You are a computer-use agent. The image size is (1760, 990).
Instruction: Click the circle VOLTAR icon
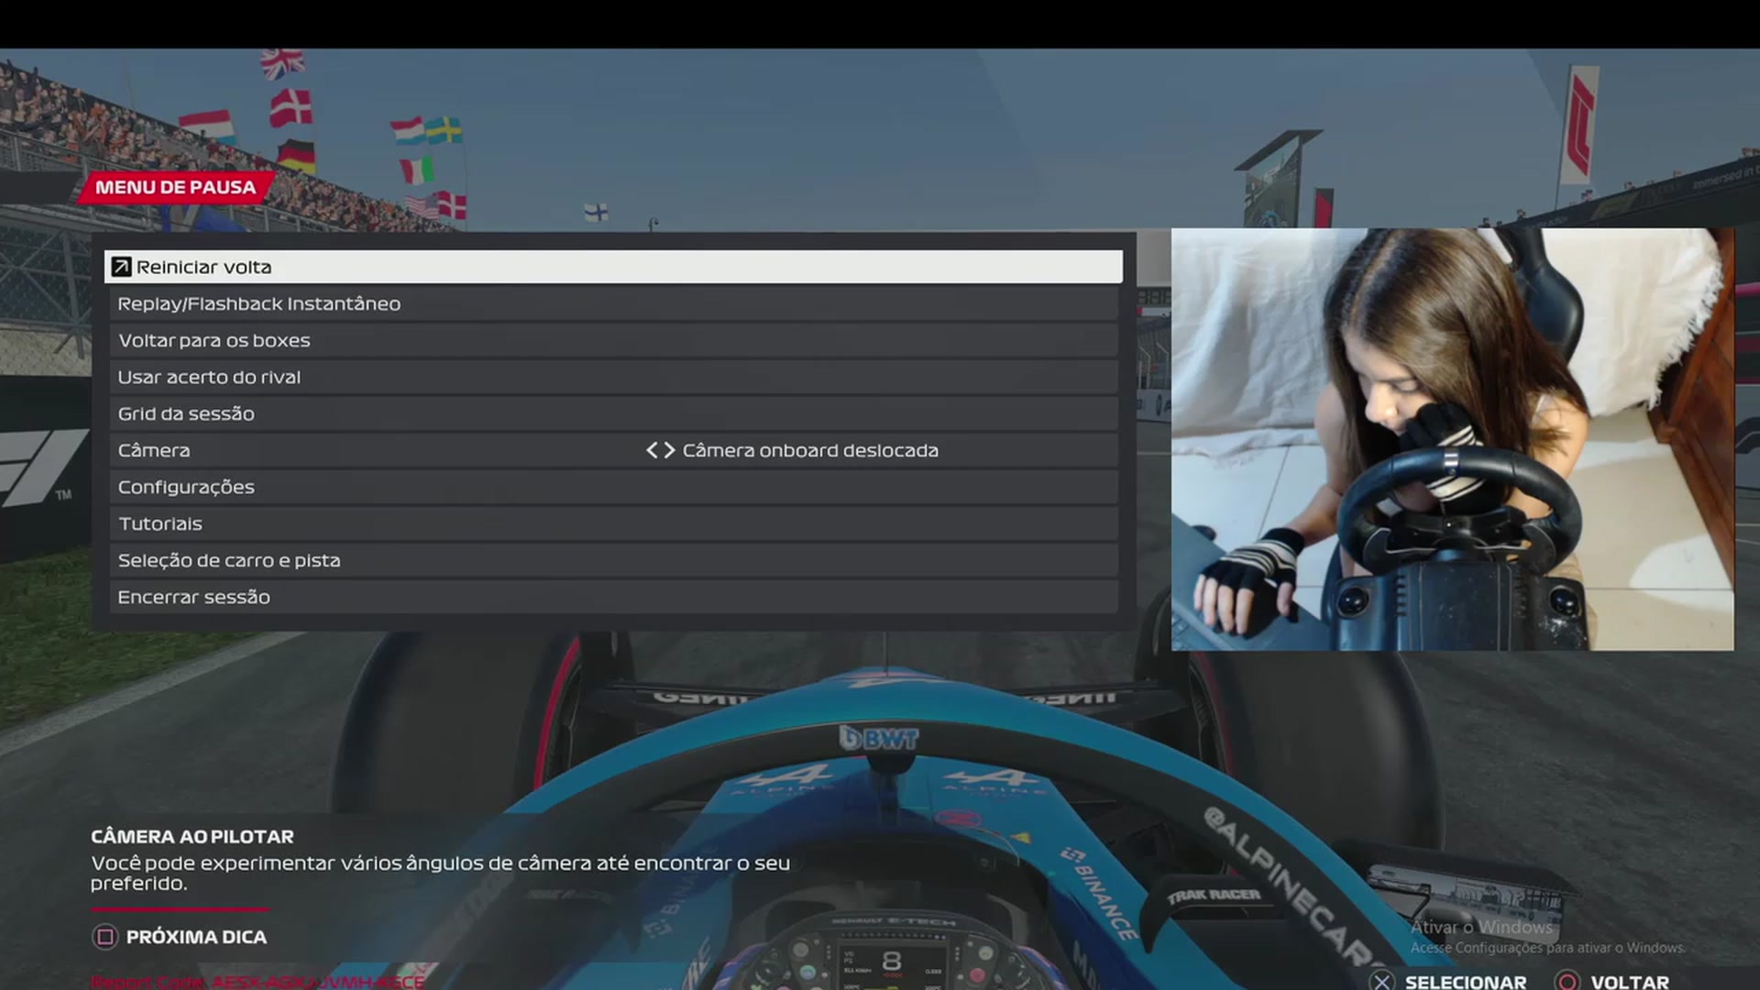point(1567,982)
